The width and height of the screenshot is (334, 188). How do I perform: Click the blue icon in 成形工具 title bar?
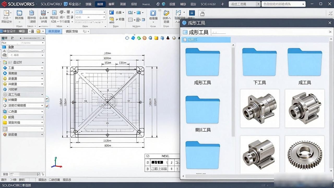tap(184, 23)
